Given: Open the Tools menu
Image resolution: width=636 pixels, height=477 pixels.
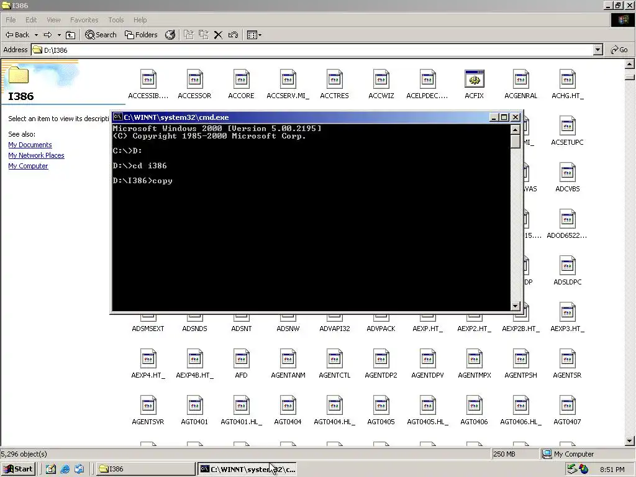Looking at the screenshot, I should click(x=116, y=20).
